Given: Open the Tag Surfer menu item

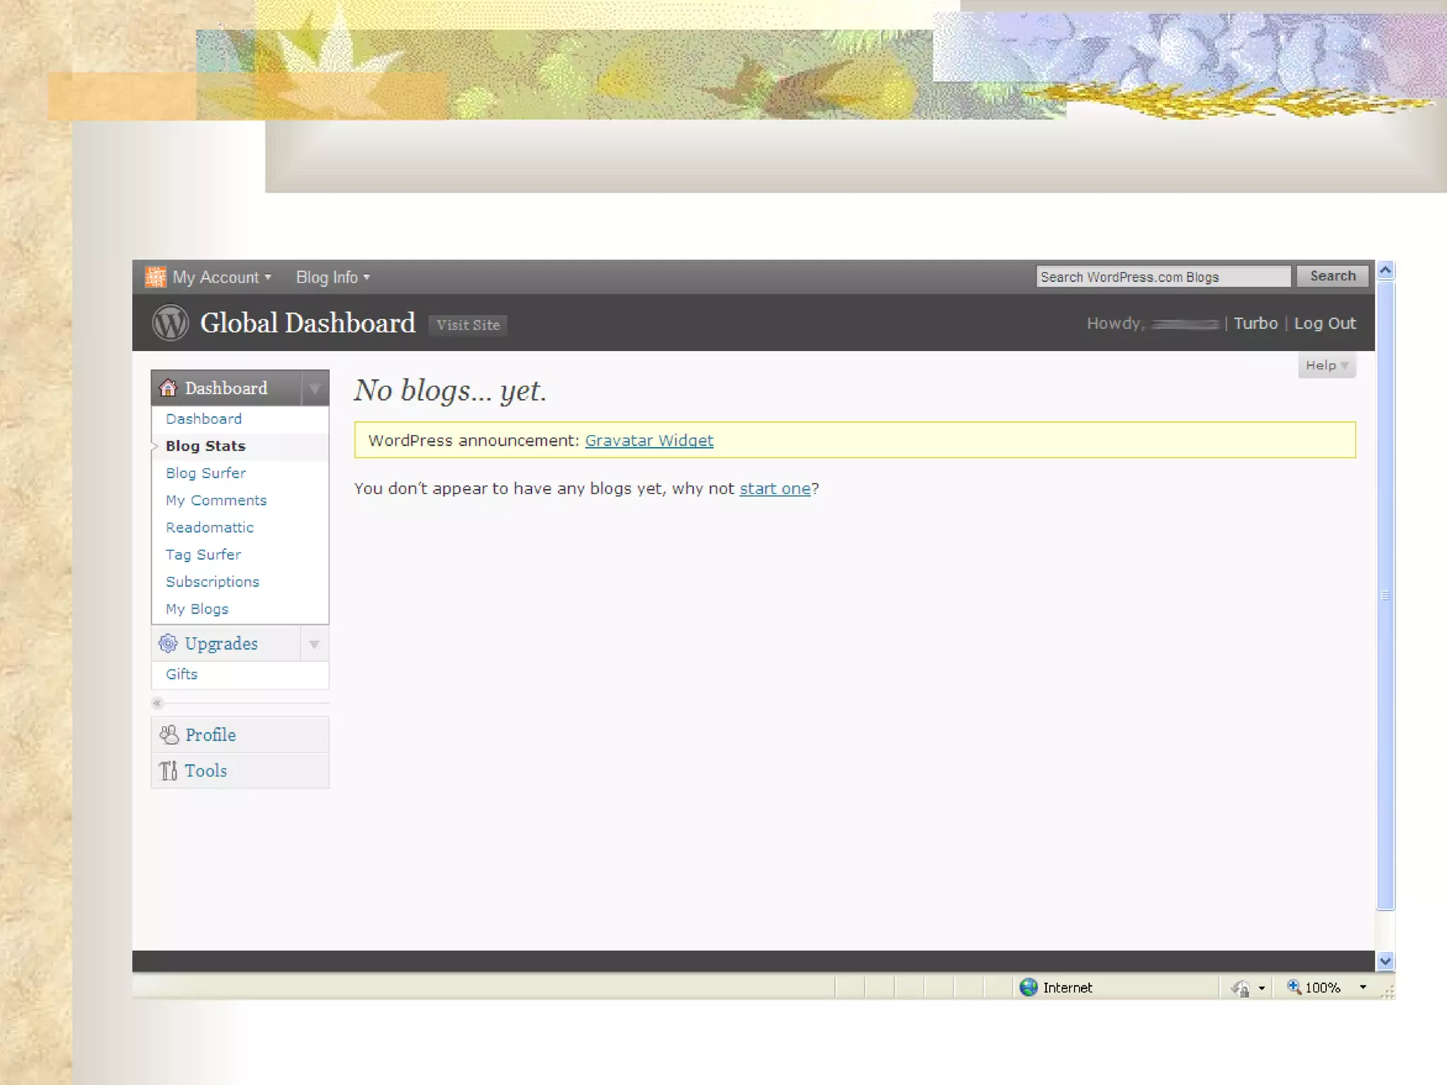Looking at the screenshot, I should click(203, 555).
